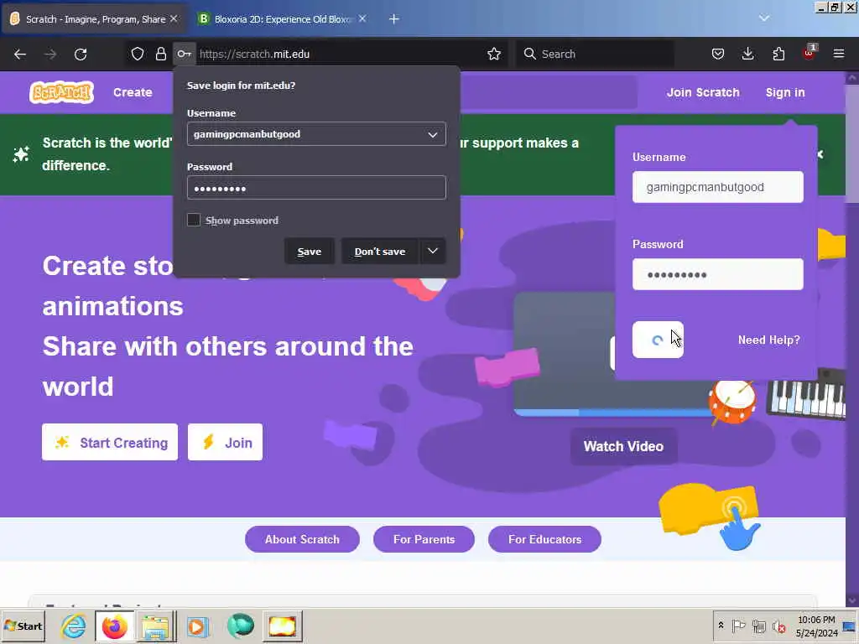Click the forward arrow in toolbar
Image resolution: width=859 pixels, height=644 pixels.
click(50, 55)
